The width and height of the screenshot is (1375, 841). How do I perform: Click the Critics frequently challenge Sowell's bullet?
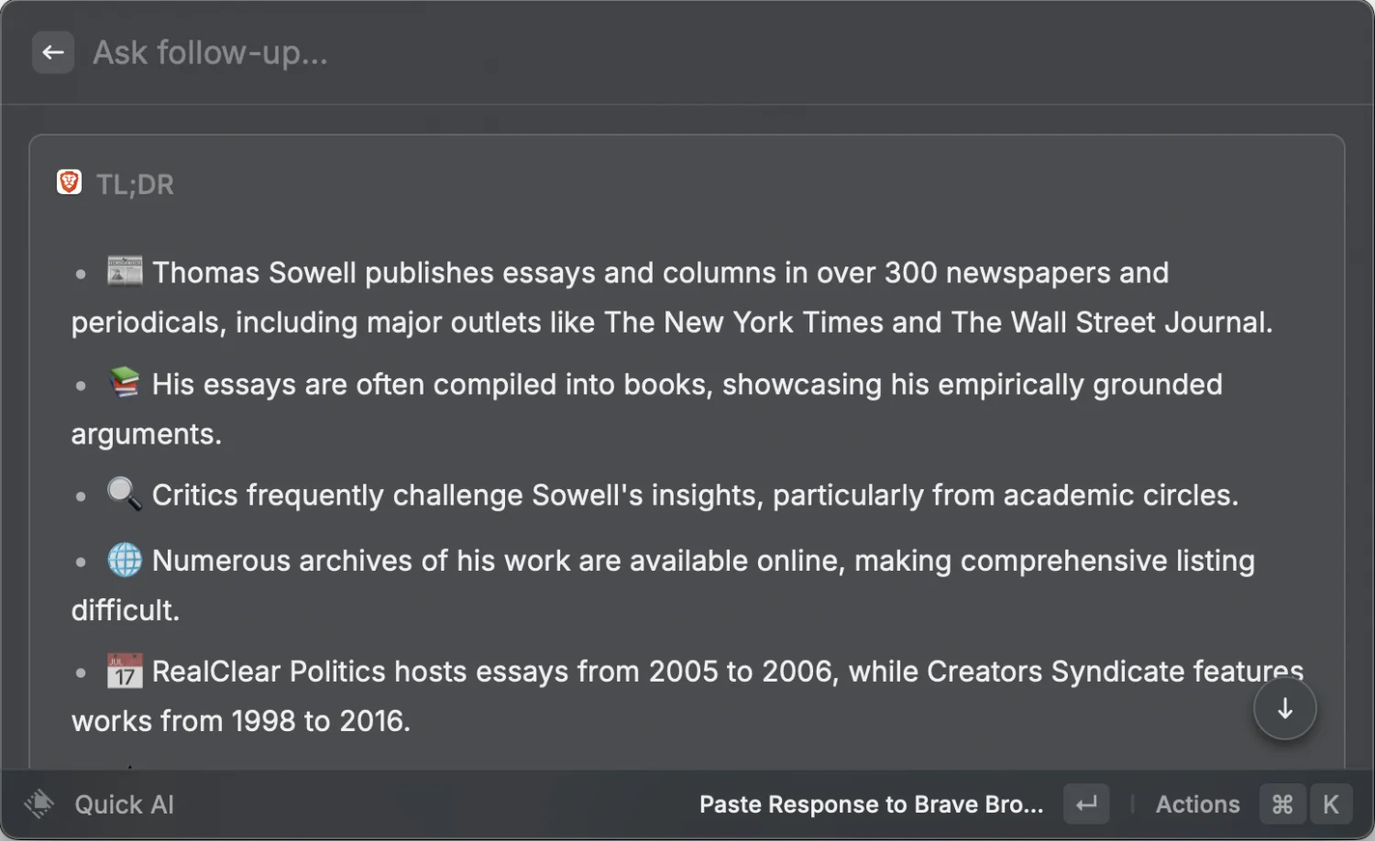[695, 496]
